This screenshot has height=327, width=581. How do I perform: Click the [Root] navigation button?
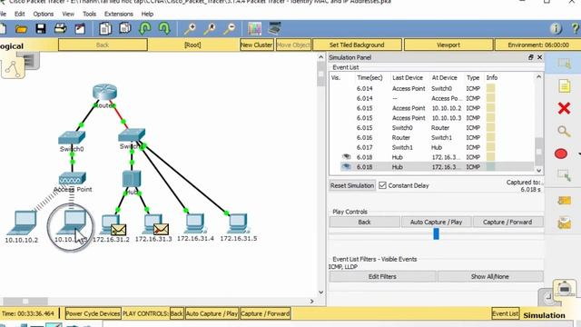192,45
